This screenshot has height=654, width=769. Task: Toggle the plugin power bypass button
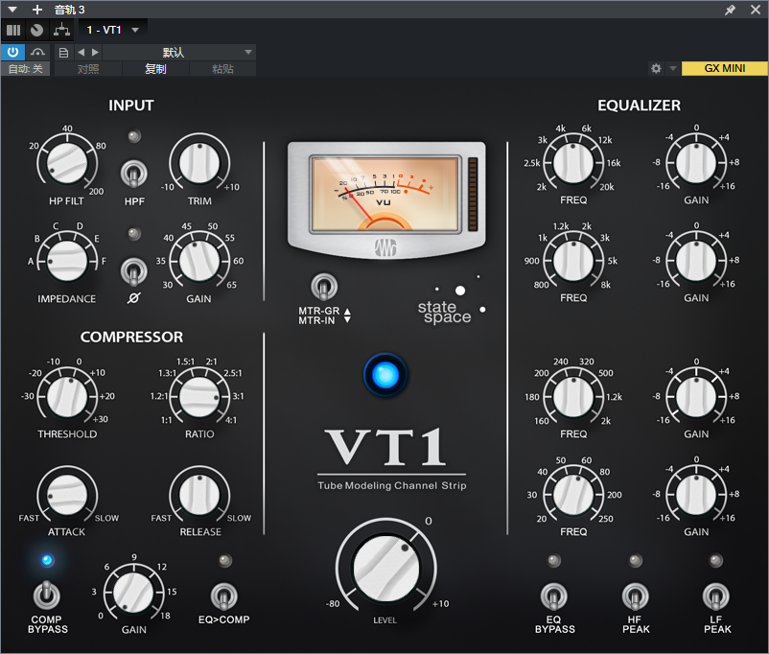(13, 52)
